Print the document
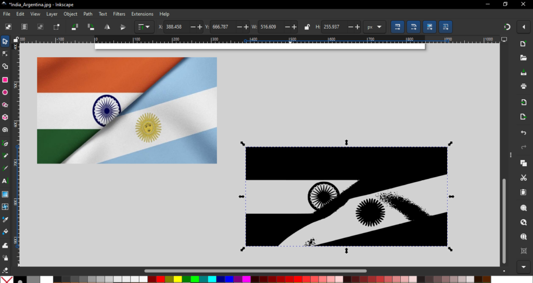The image size is (533, 283). (x=524, y=86)
